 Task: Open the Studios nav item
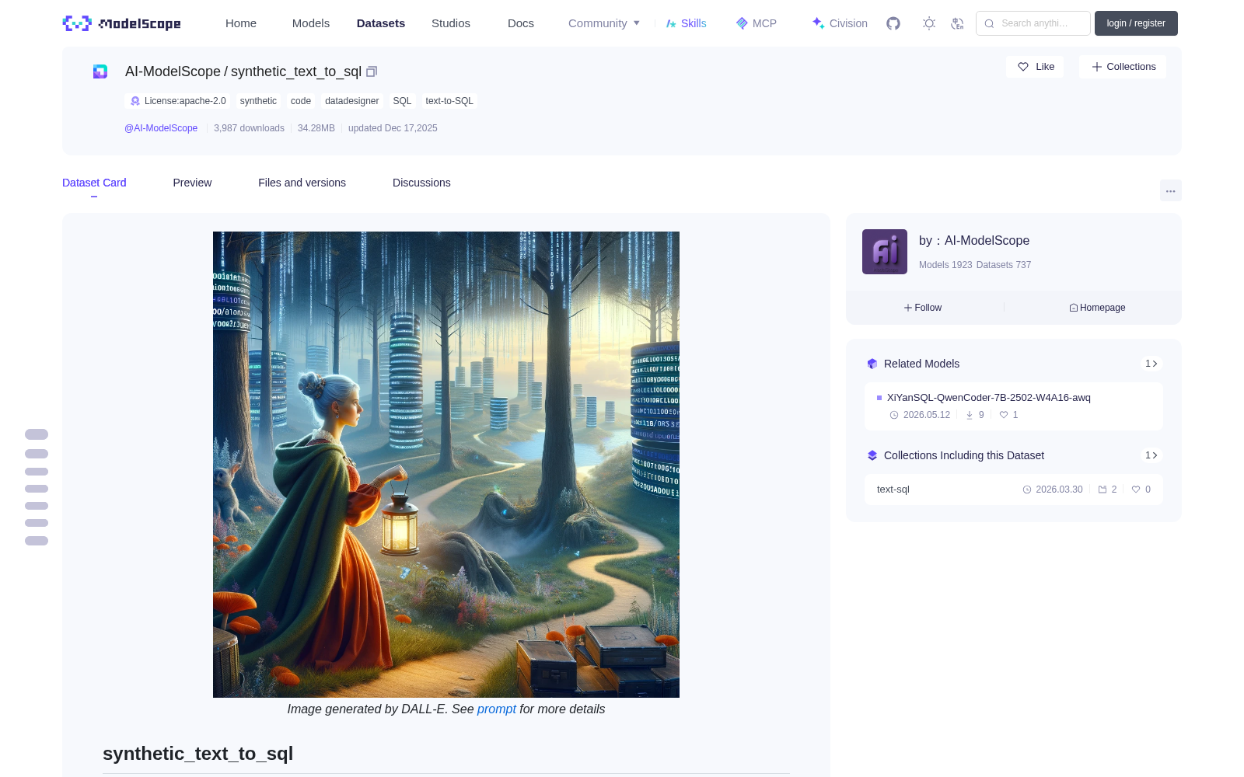point(451,23)
